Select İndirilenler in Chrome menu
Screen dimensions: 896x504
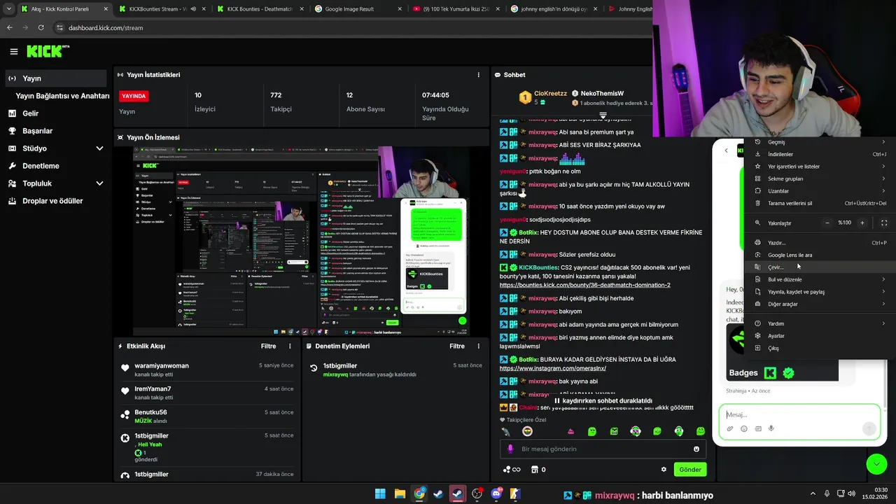click(819, 154)
